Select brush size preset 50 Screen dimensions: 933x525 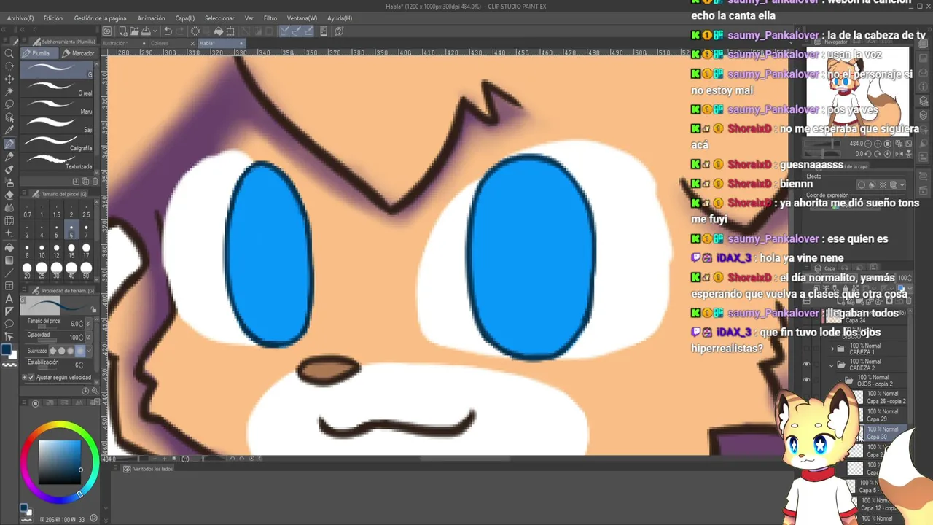click(x=87, y=271)
